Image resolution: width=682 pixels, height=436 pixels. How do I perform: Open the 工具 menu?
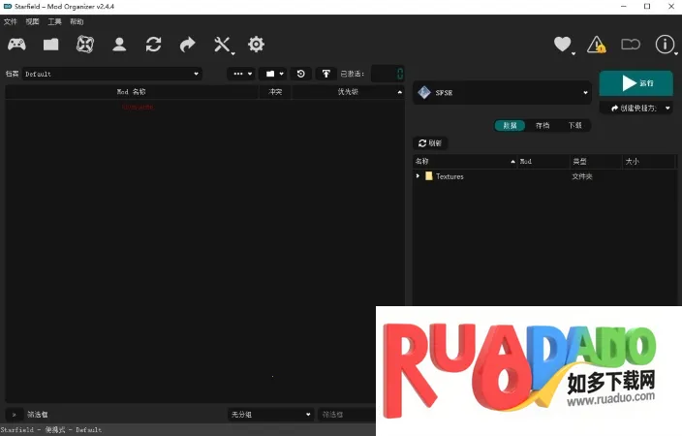coord(54,21)
